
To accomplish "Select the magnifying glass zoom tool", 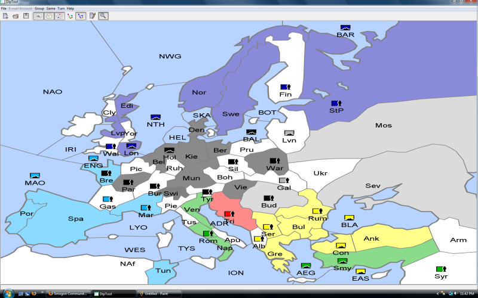I will 103,15.
